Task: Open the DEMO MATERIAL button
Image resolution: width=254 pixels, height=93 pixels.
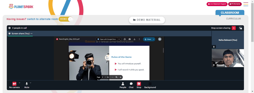Action: pyautogui.click(x=147, y=20)
